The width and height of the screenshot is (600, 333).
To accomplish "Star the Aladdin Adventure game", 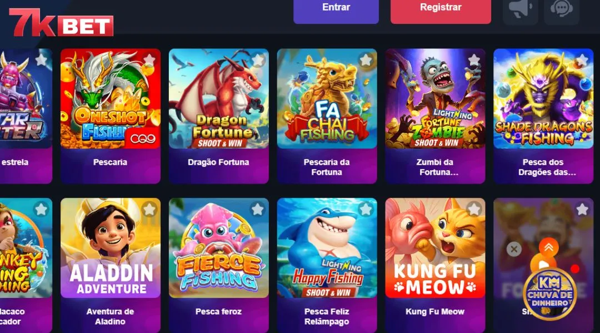I will [149, 209].
